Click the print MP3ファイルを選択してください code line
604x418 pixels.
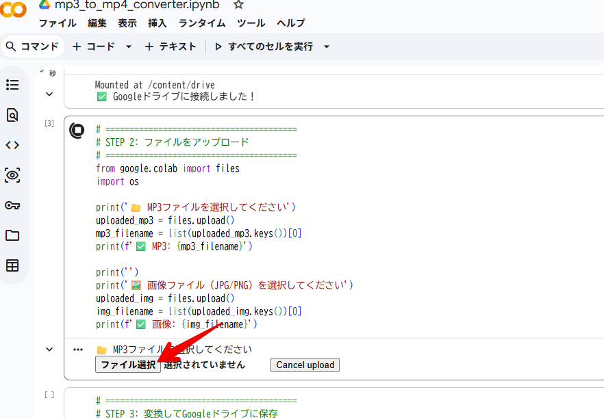click(196, 207)
